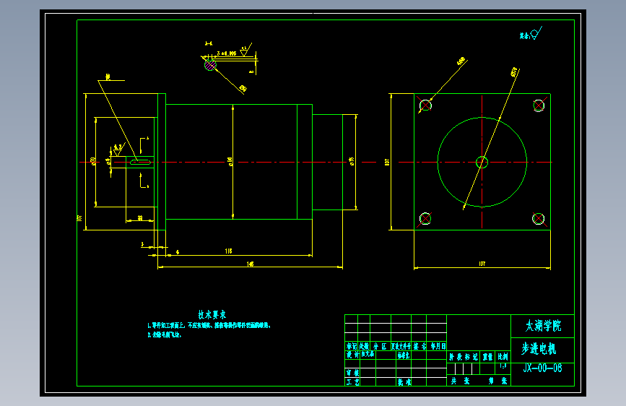Image resolution: width=626 pixels, height=406 pixels.
Task: Click the 重量 weight cell label
Action: pyautogui.click(x=487, y=357)
